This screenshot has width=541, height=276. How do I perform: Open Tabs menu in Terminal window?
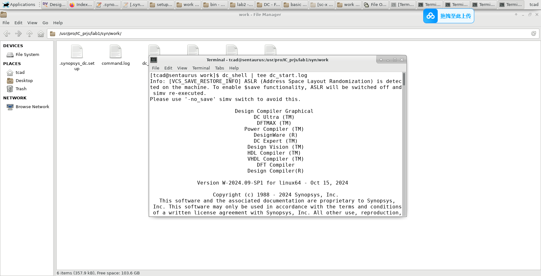click(x=219, y=68)
